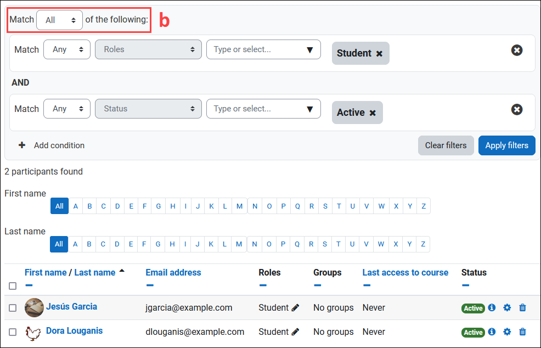Sort by Last name column header
This screenshot has height=348, width=541.
click(95, 272)
